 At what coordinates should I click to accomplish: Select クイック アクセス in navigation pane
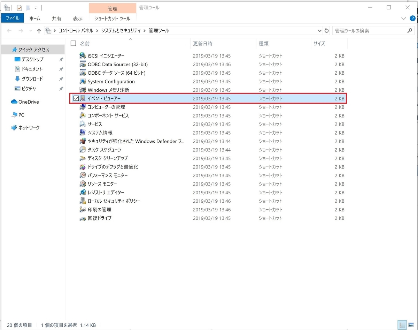tap(32, 50)
